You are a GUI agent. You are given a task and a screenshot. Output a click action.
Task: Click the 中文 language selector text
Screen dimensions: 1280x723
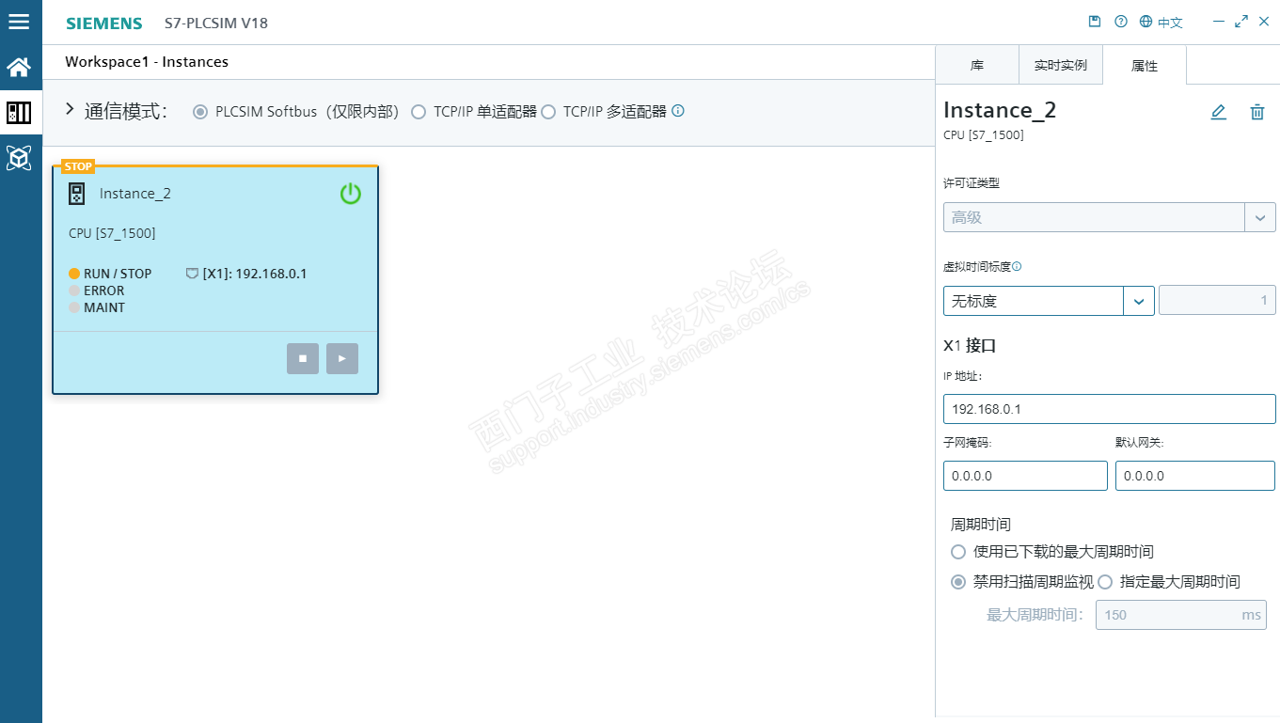(1170, 23)
